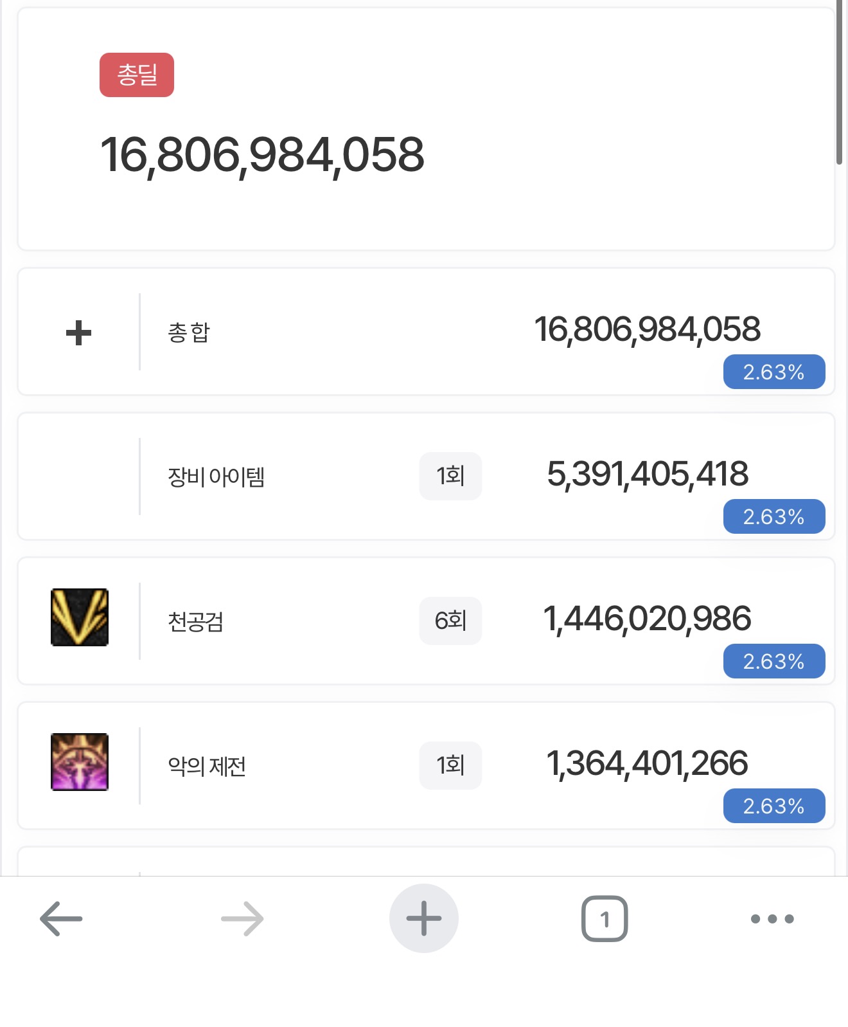Click the 1회 count on 악의 제전 row
The height and width of the screenshot is (1027, 848).
pyautogui.click(x=450, y=765)
